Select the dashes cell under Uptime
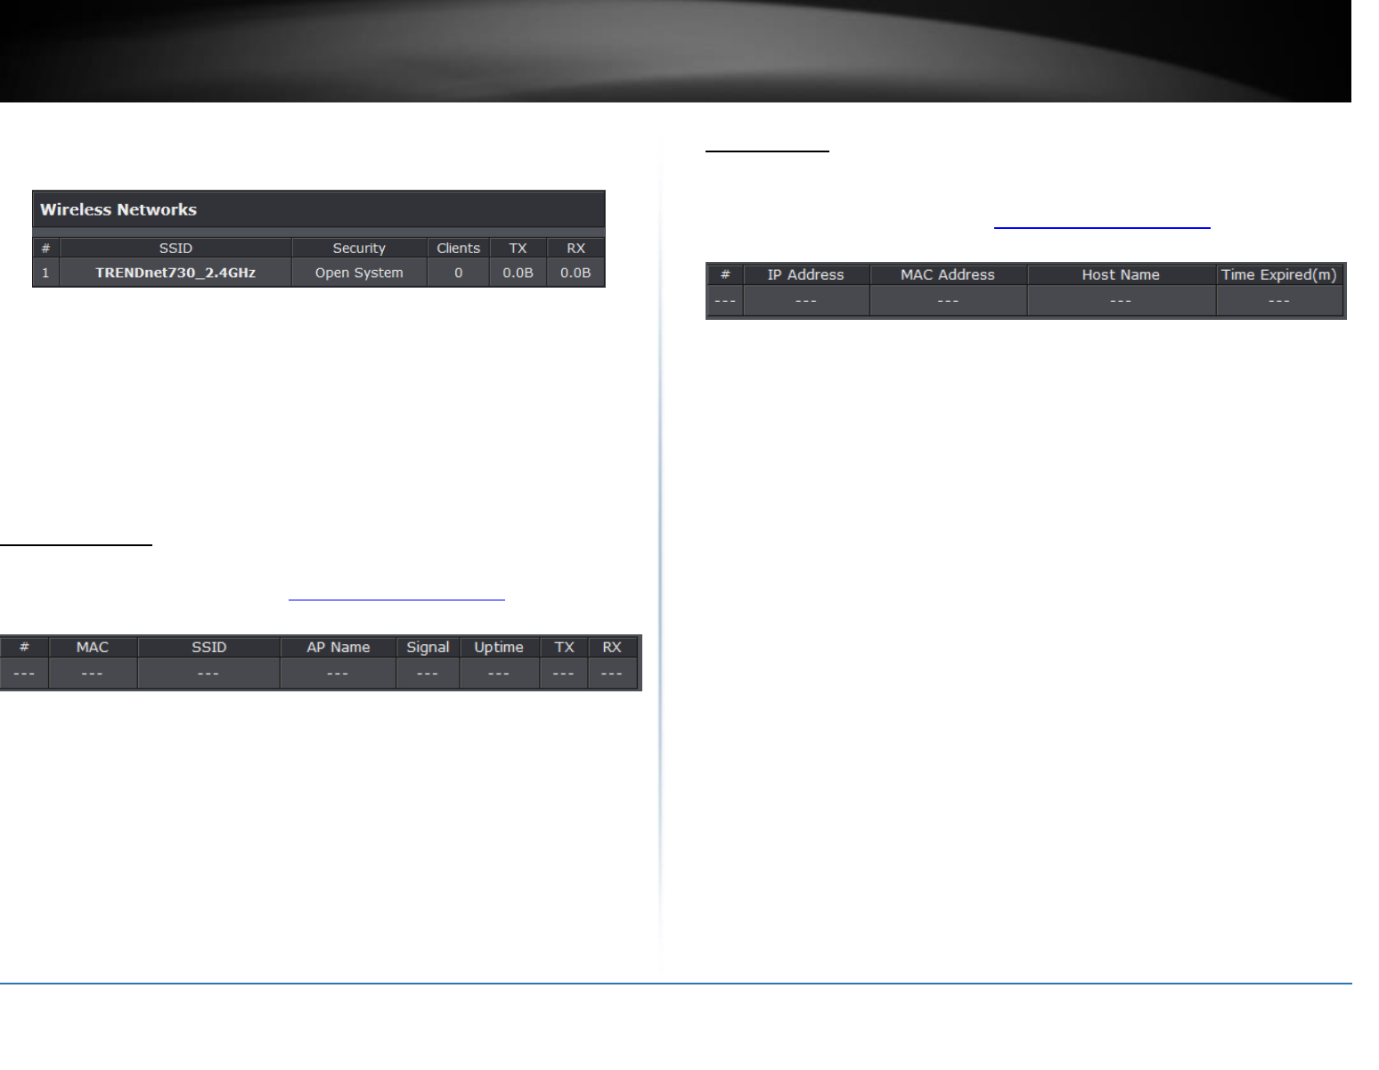This screenshot has height=1070, width=1379. click(499, 674)
